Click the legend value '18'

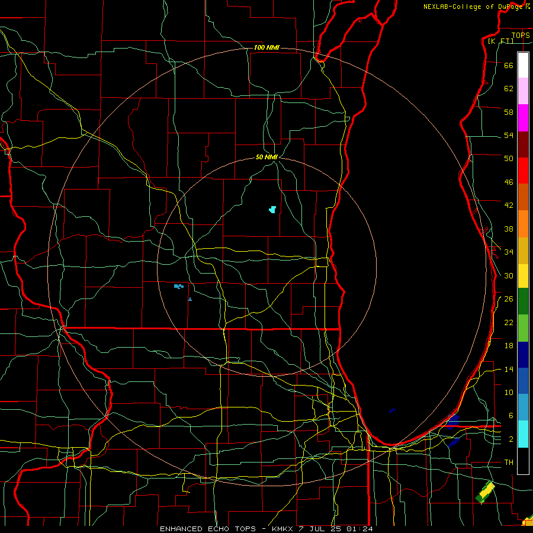click(x=509, y=346)
